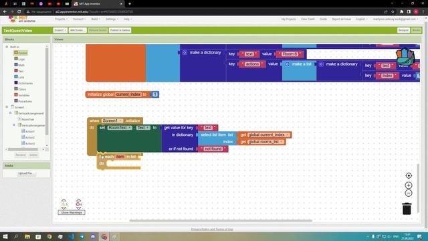Select the Action1 component in tree

coord(28,131)
